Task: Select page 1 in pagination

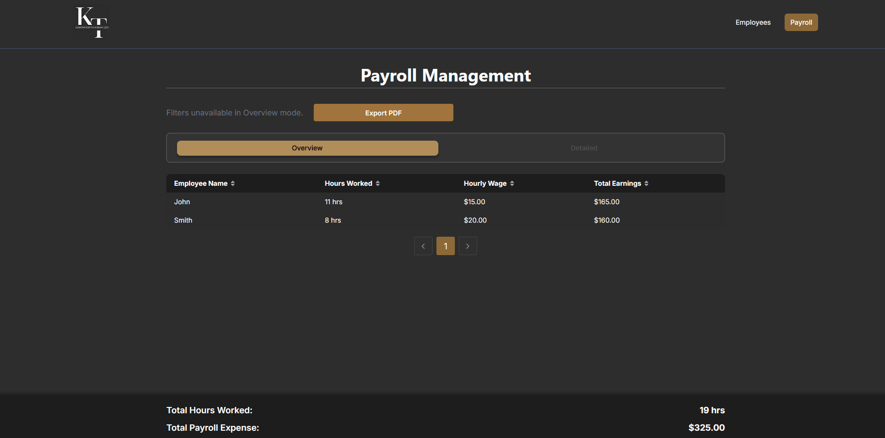Action: (445, 246)
